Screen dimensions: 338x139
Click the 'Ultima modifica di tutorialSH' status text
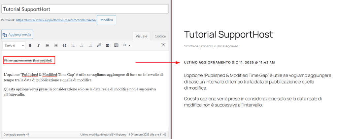(x=123, y=135)
